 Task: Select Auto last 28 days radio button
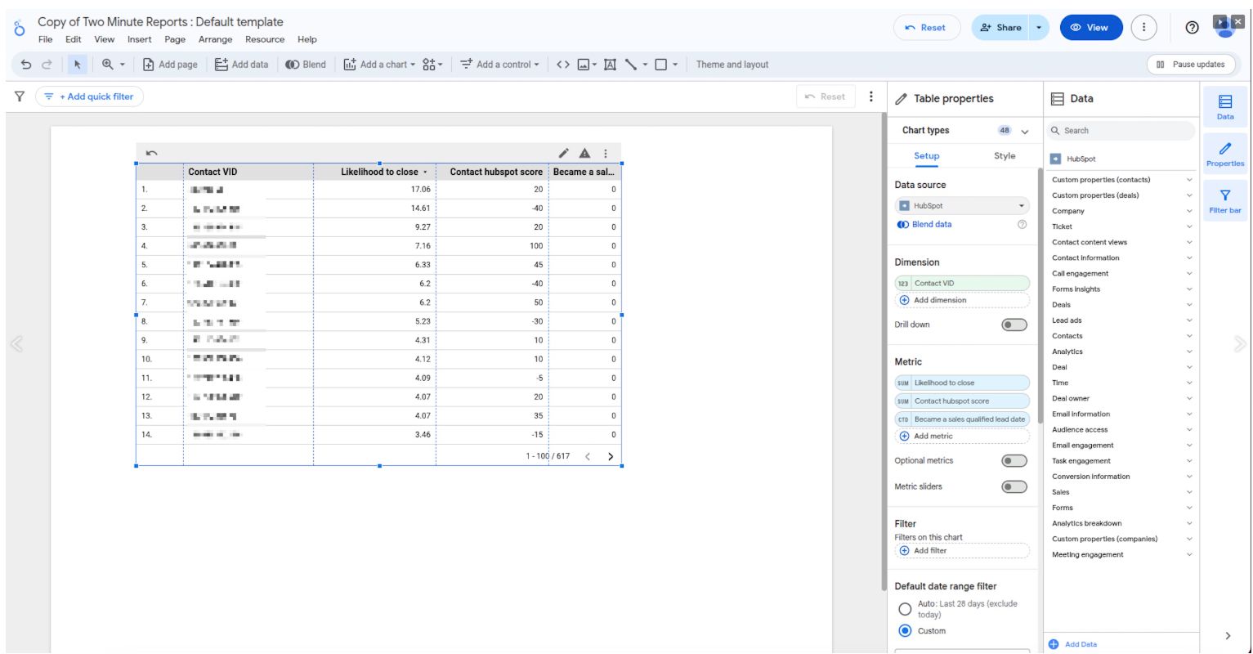tap(905, 609)
